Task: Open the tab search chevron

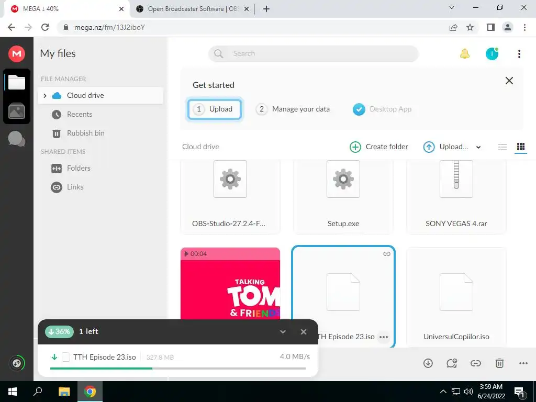Action: click(452, 7)
